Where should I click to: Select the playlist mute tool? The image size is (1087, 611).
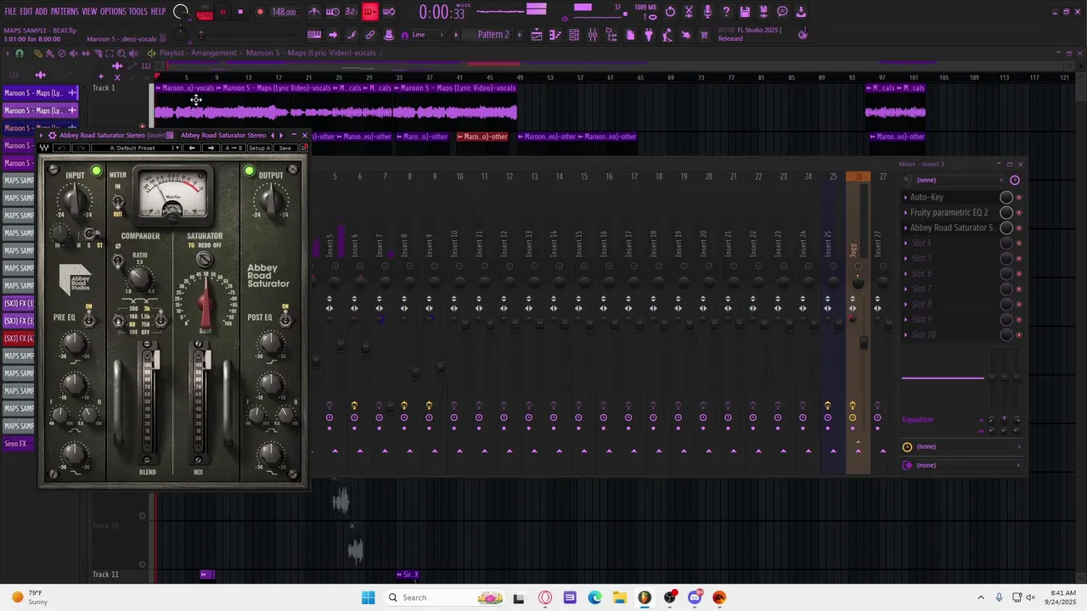[73, 53]
